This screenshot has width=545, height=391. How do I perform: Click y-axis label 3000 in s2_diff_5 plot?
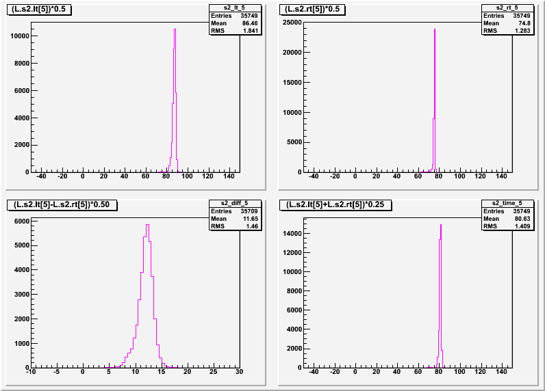[22, 295]
